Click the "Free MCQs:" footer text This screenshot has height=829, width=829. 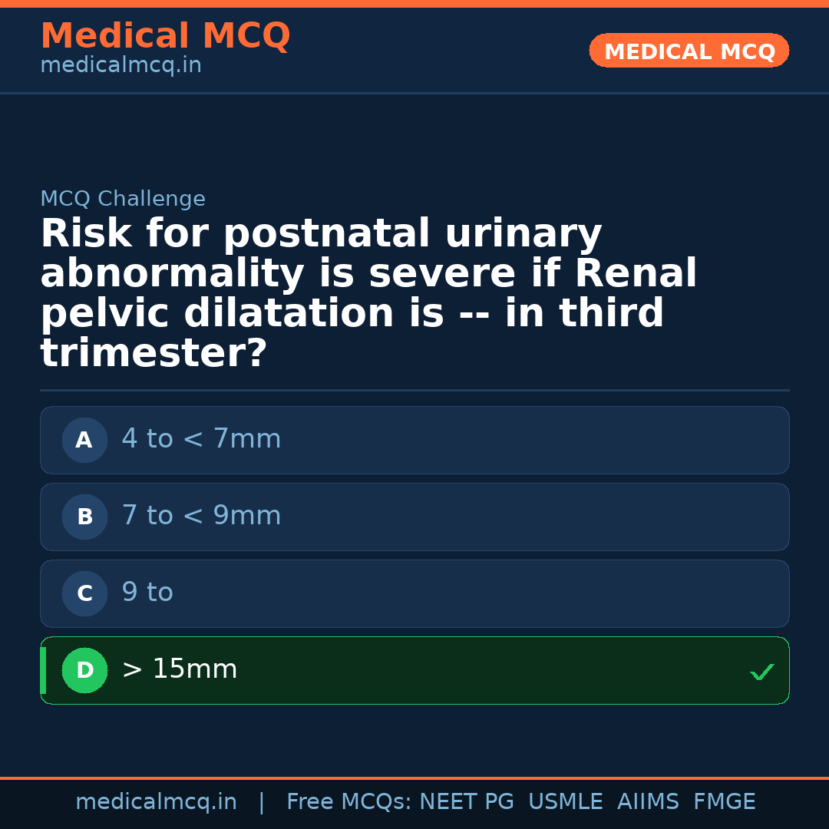[x=349, y=802]
